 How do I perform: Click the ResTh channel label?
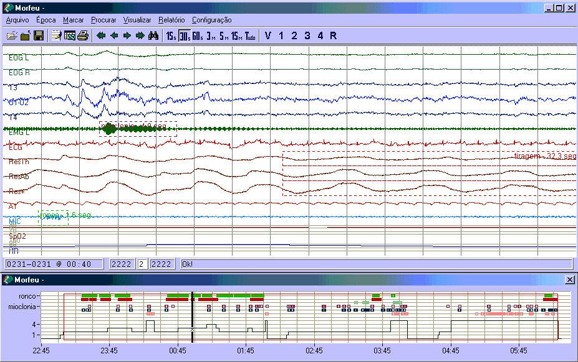coord(19,162)
